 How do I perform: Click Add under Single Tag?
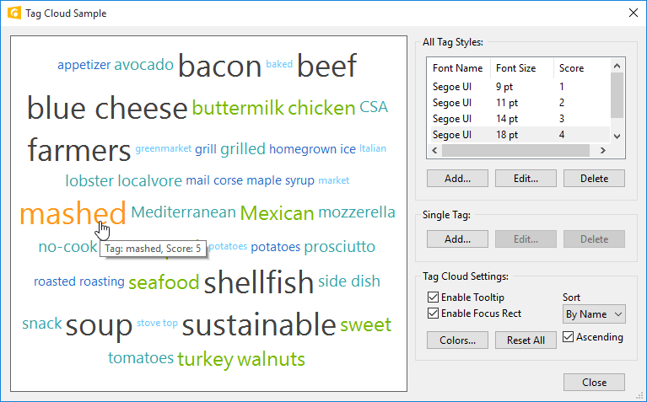(457, 239)
